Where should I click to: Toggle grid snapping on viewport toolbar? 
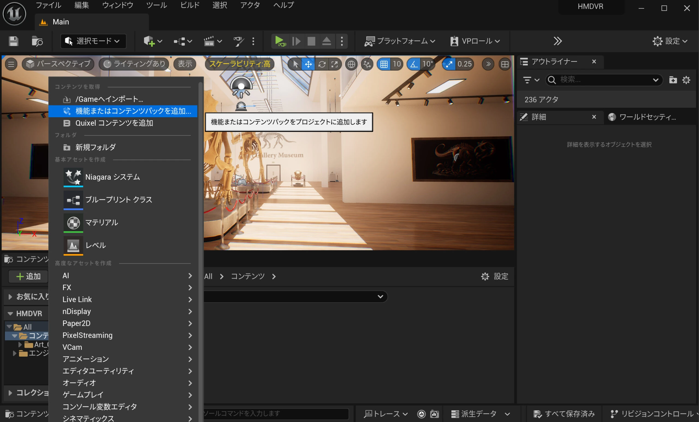[384, 64]
